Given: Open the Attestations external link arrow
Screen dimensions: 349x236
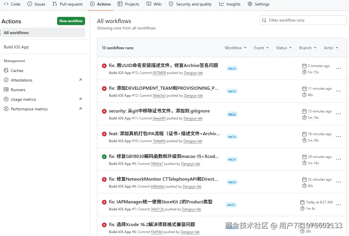Looking at the screenshot, I should pos(80,80).
